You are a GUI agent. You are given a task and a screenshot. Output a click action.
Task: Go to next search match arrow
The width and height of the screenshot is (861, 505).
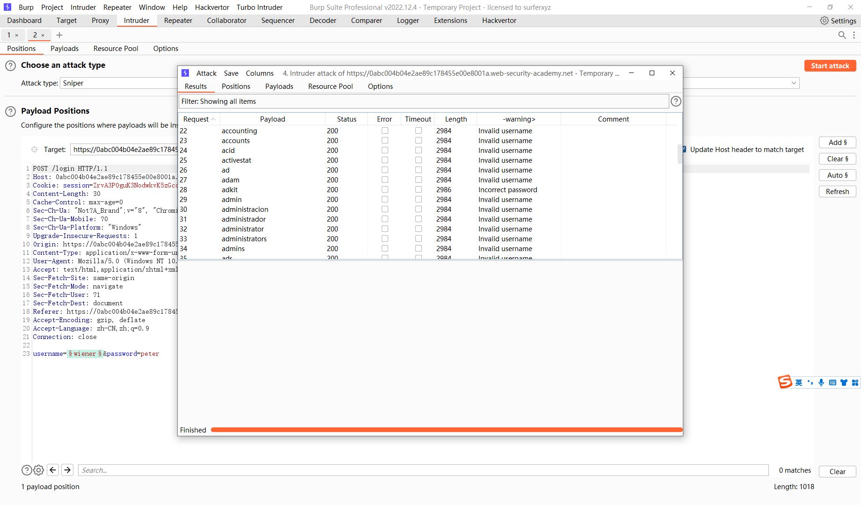67,470
